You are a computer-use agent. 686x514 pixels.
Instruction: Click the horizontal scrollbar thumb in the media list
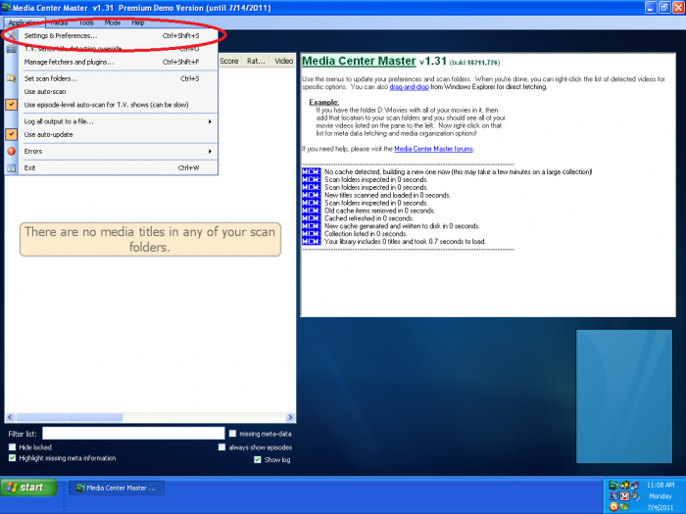pyautogui.click(x=70, y=417)
